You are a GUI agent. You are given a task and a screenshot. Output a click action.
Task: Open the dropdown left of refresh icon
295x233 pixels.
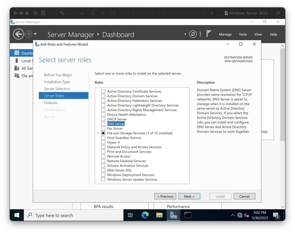[x=185, y=34]
